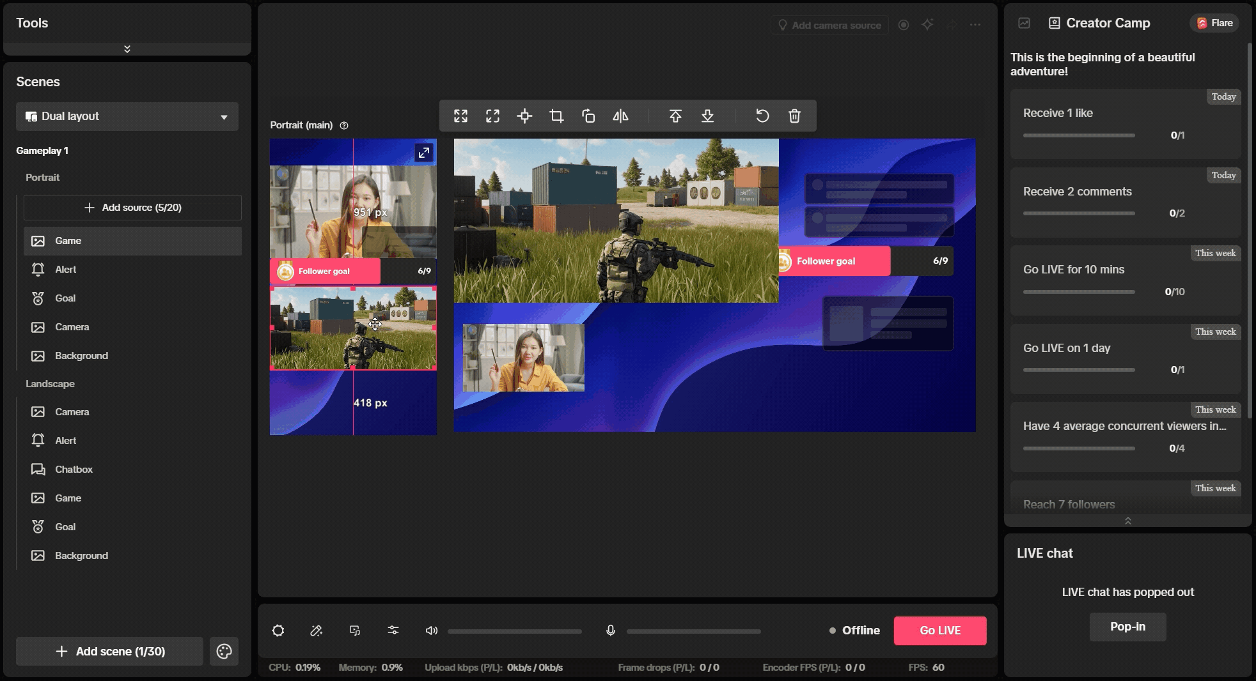Center the source with crosshair icon

[524, 116]
